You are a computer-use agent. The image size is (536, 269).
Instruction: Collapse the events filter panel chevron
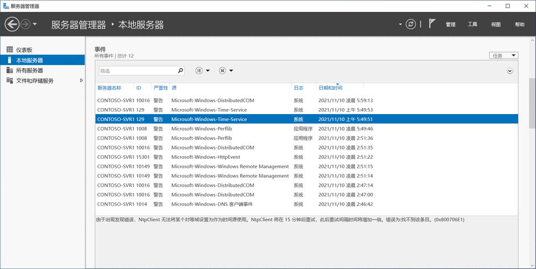coord(510,70)
